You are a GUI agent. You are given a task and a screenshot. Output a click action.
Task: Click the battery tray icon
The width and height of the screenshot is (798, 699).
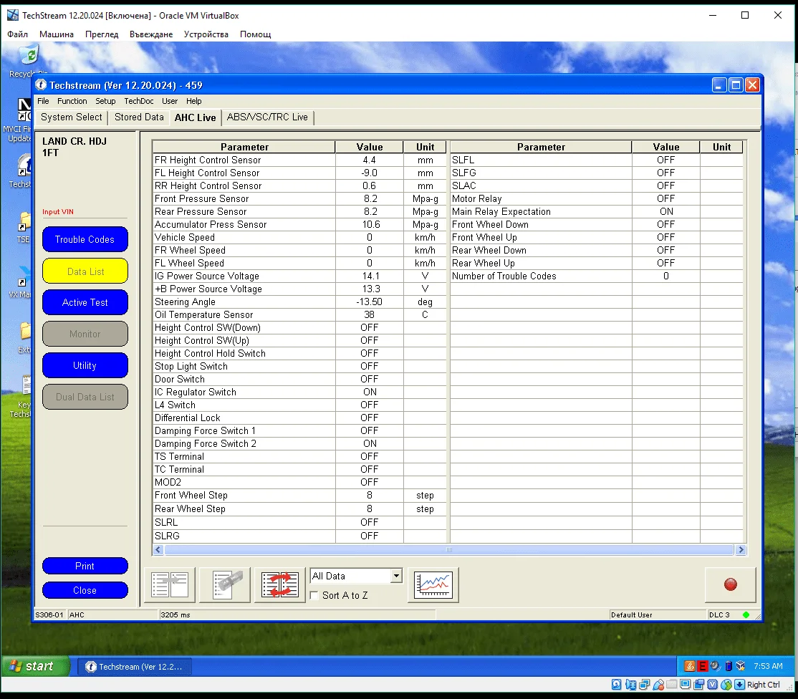[x=729, y=666]
